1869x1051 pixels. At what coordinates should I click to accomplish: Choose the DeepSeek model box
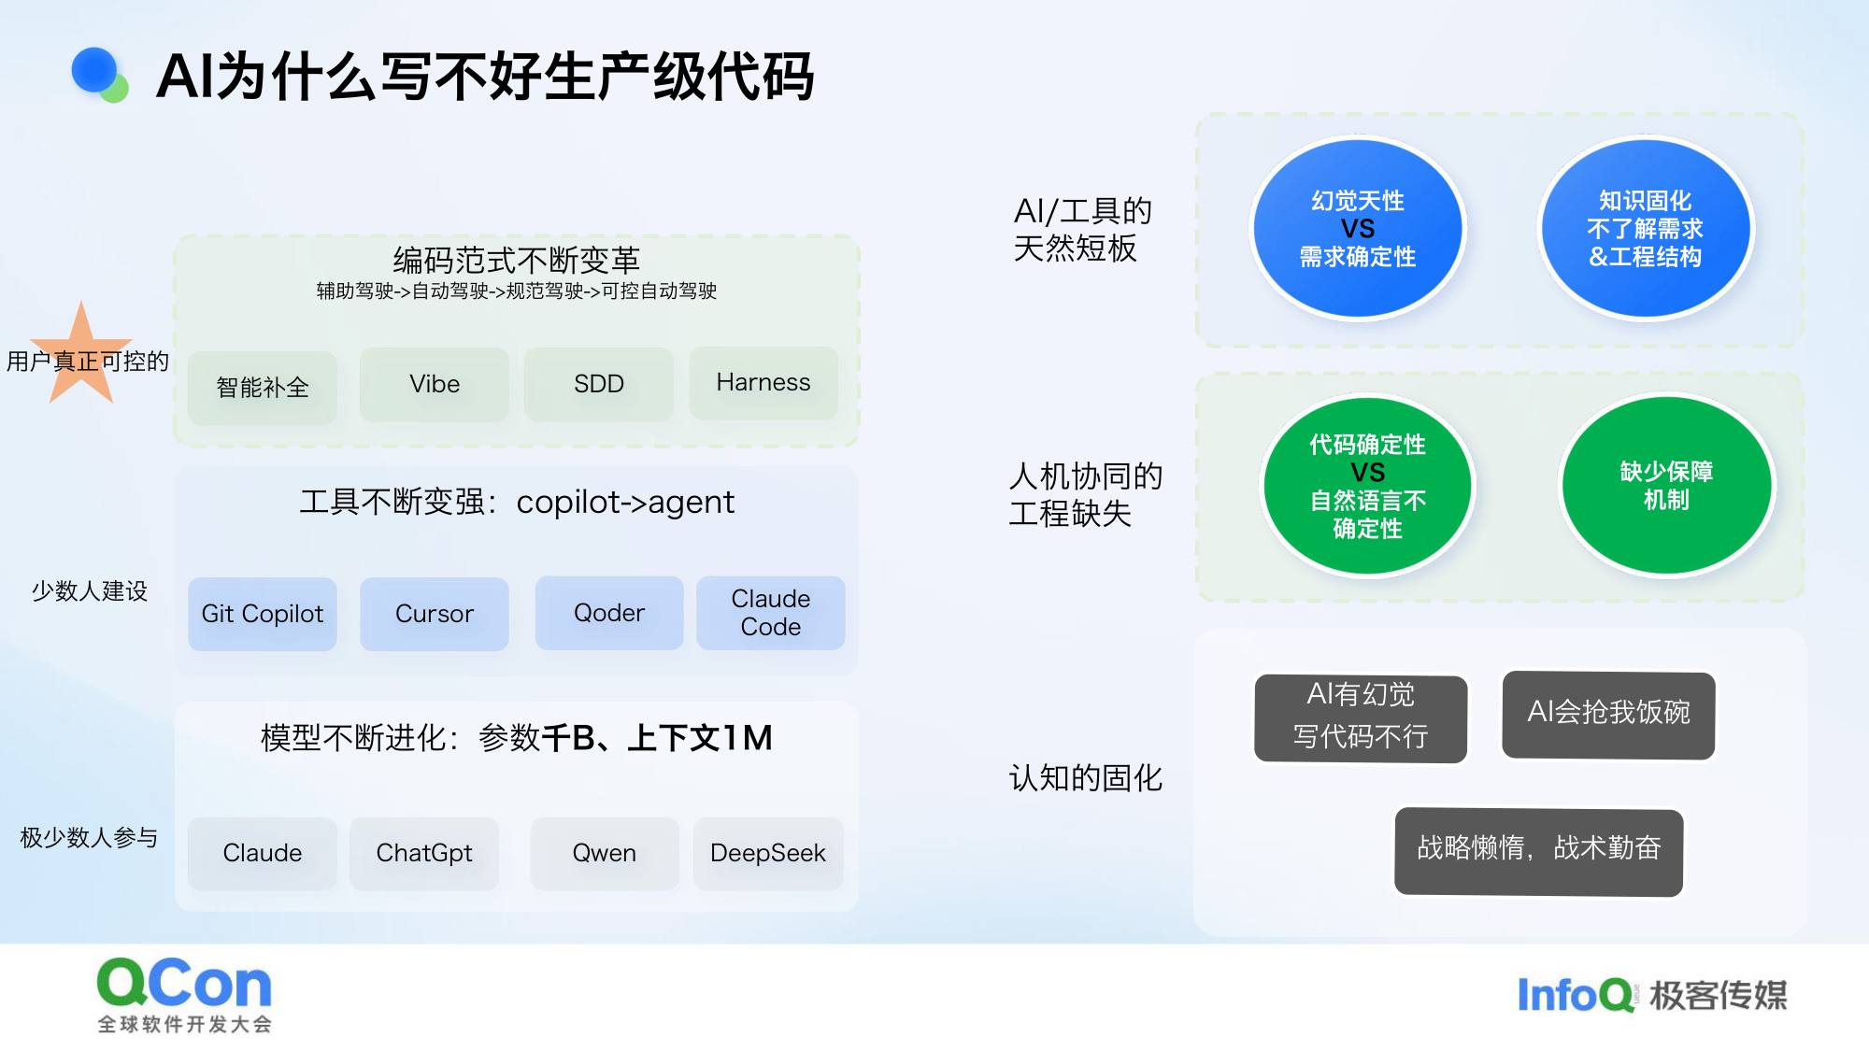(768, 853)
